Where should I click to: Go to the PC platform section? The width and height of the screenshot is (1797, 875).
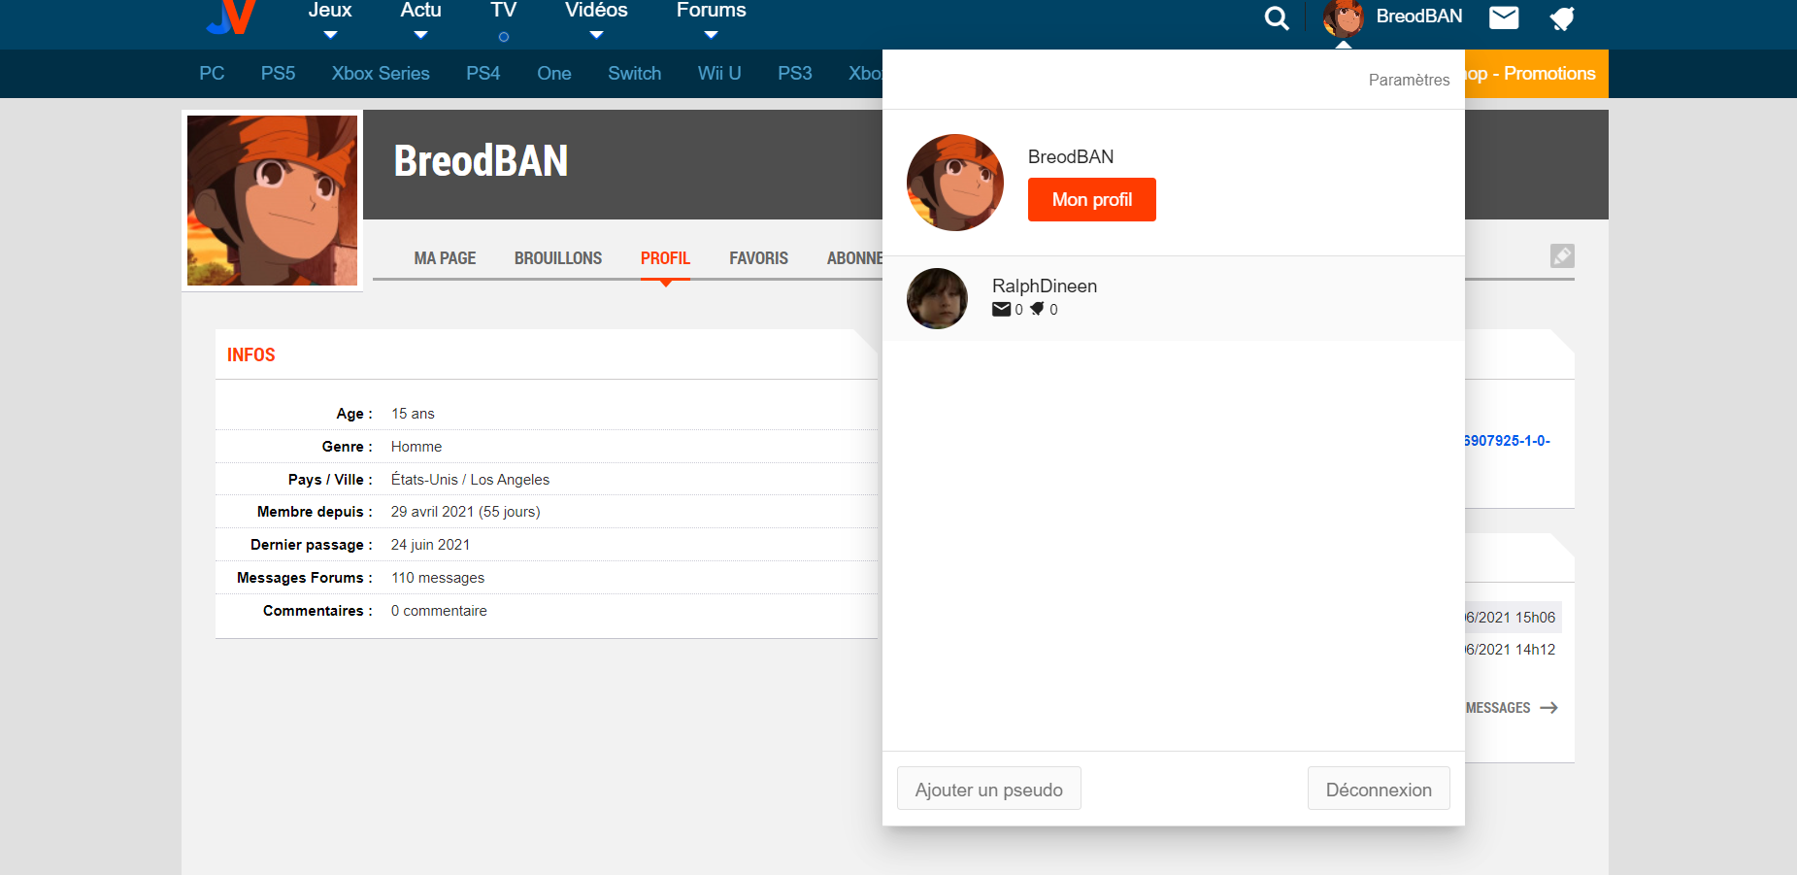pos(212,74)
